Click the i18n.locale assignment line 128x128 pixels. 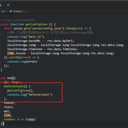pyautogui.click(x=61, y=53)
